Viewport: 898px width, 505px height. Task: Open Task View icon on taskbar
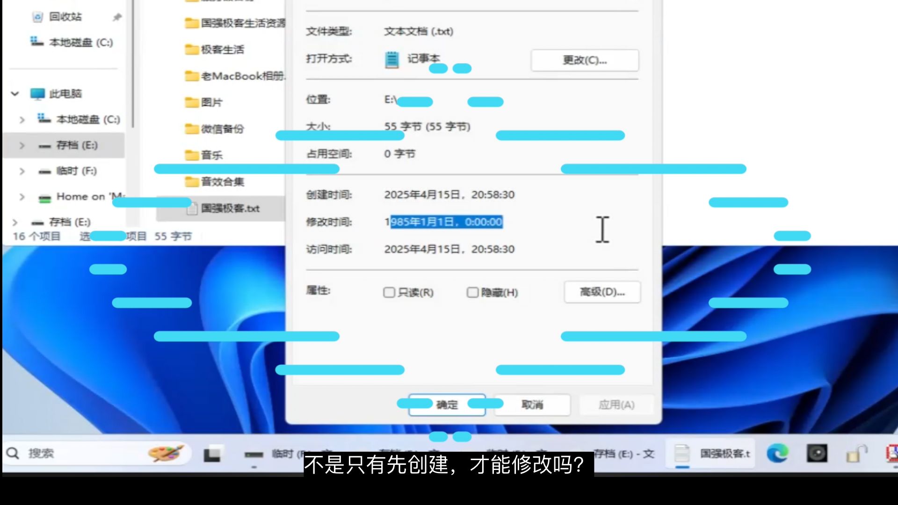[x=212, y=454]
